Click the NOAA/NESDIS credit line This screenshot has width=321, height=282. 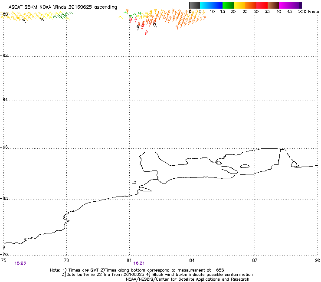[x=187, y=279]
